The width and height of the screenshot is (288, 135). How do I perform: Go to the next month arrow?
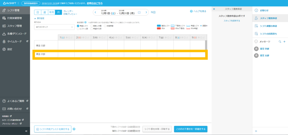pyautogui.click(x=146, y=12)
